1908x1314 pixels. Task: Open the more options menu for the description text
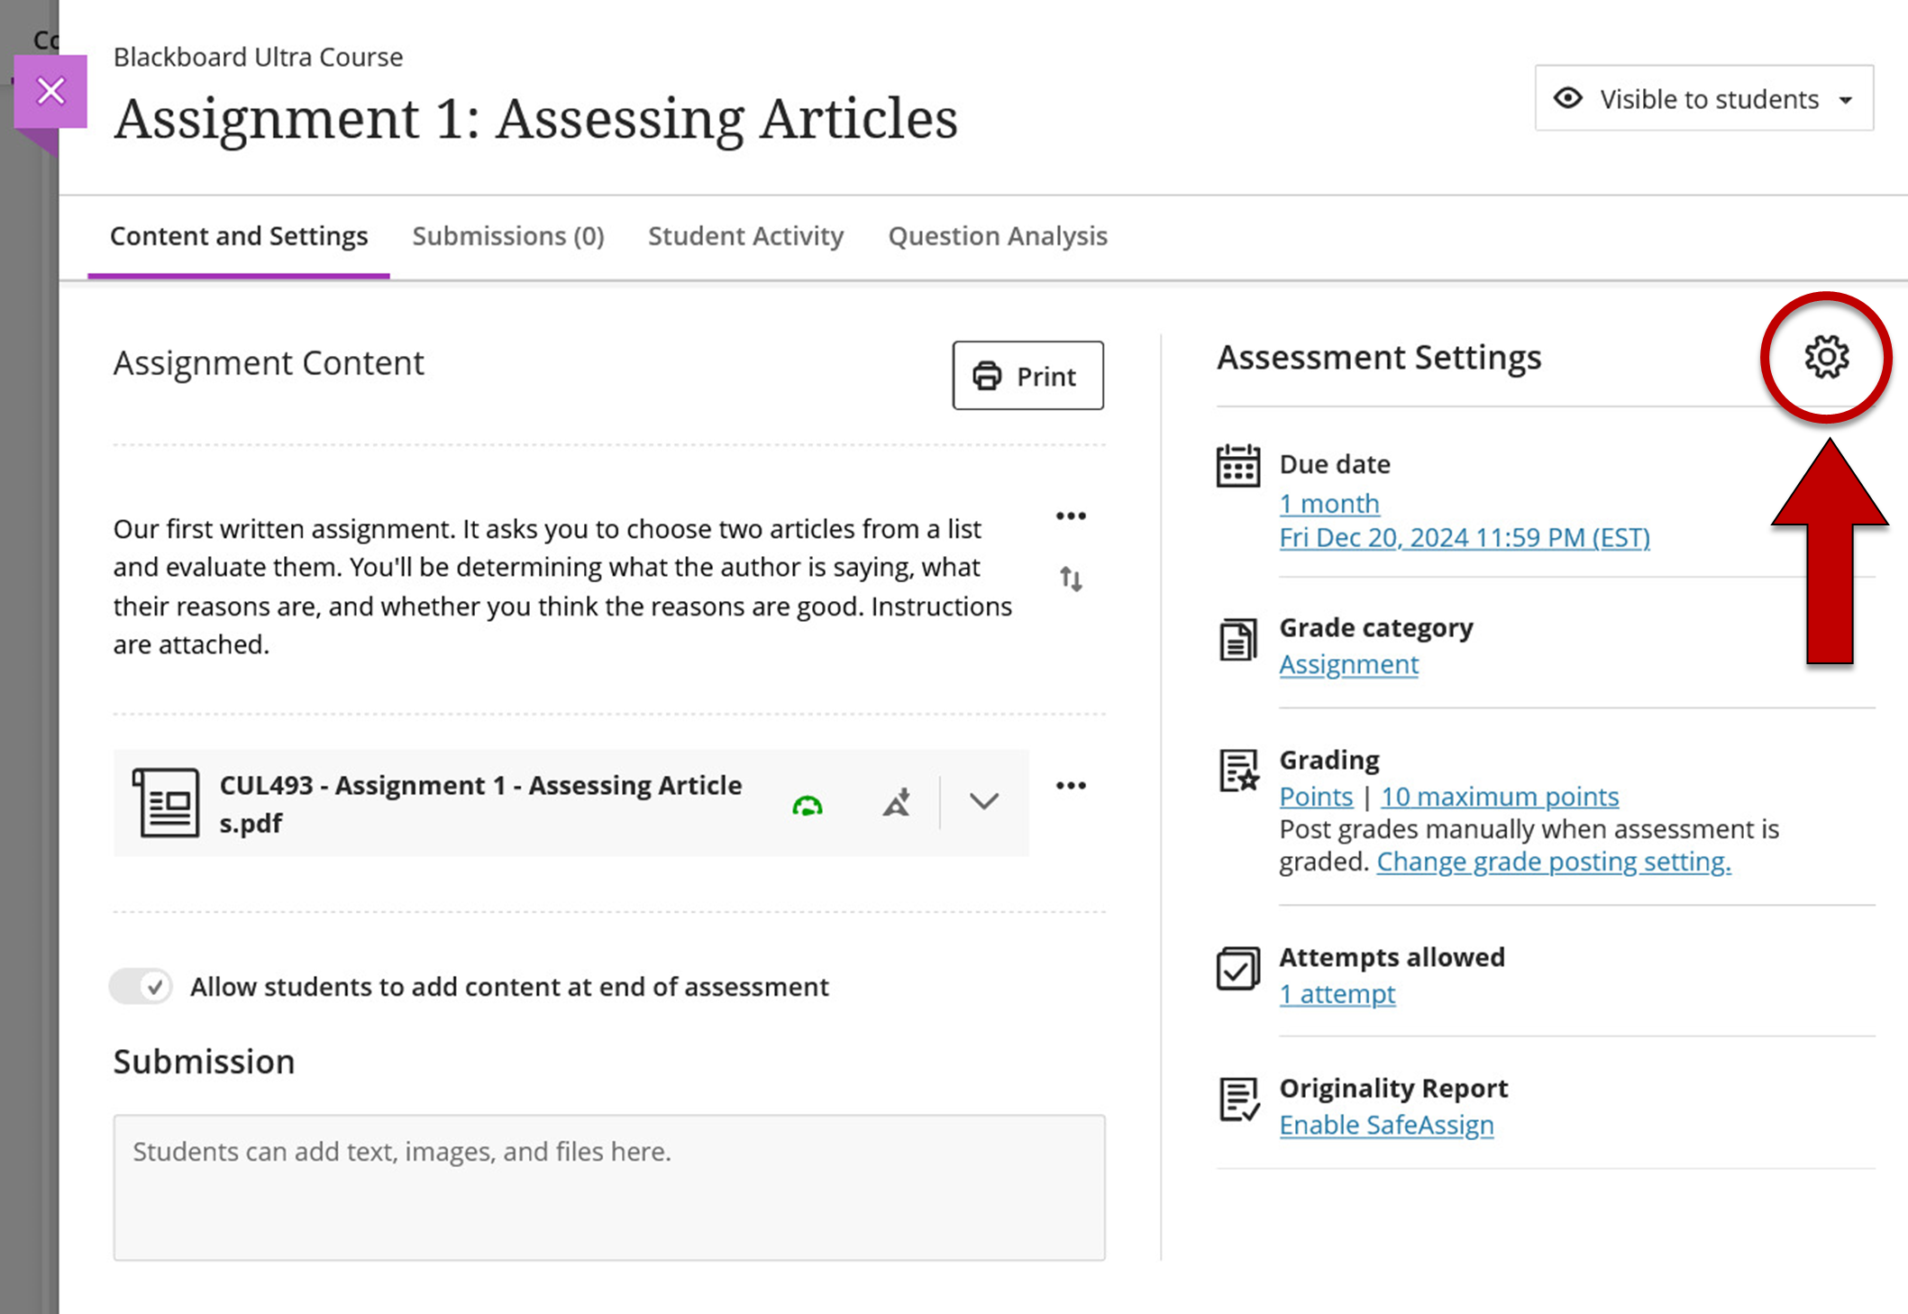(x=1071, y=516)
